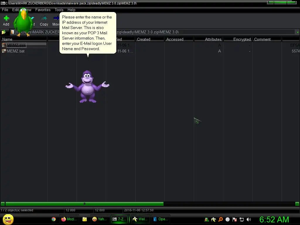This screenshot has width=300, height=225.
Task: Click the green parrot assistant character
Action: coord(23,22)
